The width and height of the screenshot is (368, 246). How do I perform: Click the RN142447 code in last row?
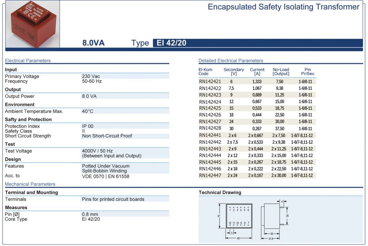tap(210, 175)
